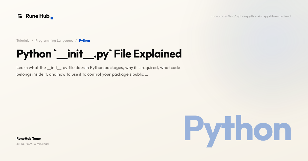Click the rune.codes page URL text
This screenshot has width=308, height=161.
251,16
